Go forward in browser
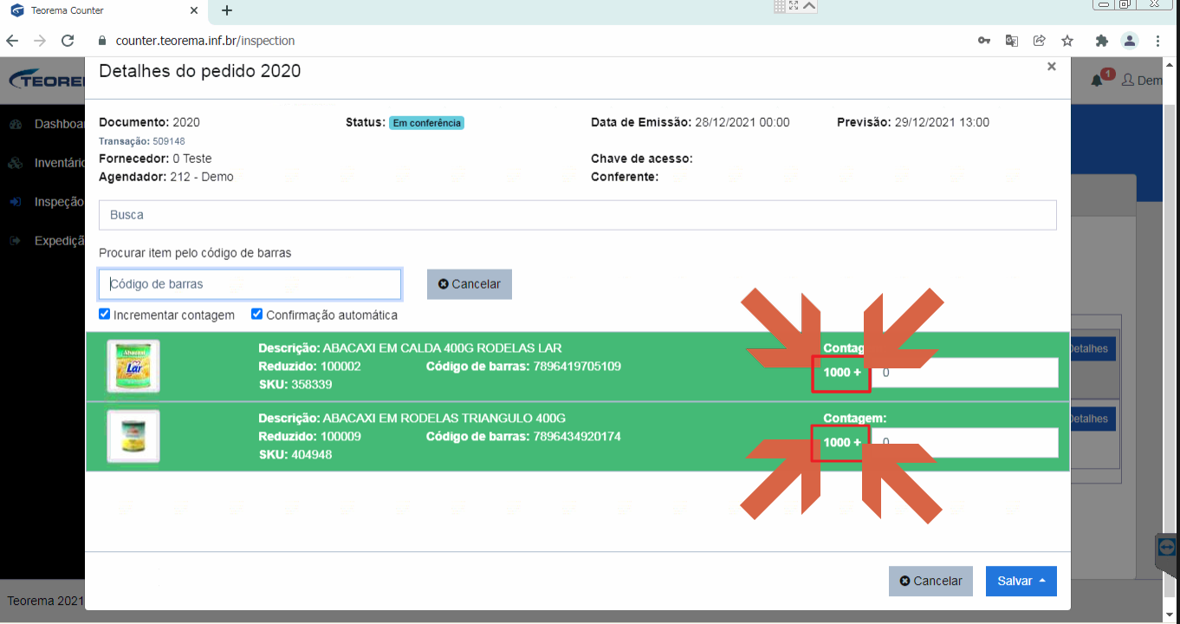 click(40, 41)
